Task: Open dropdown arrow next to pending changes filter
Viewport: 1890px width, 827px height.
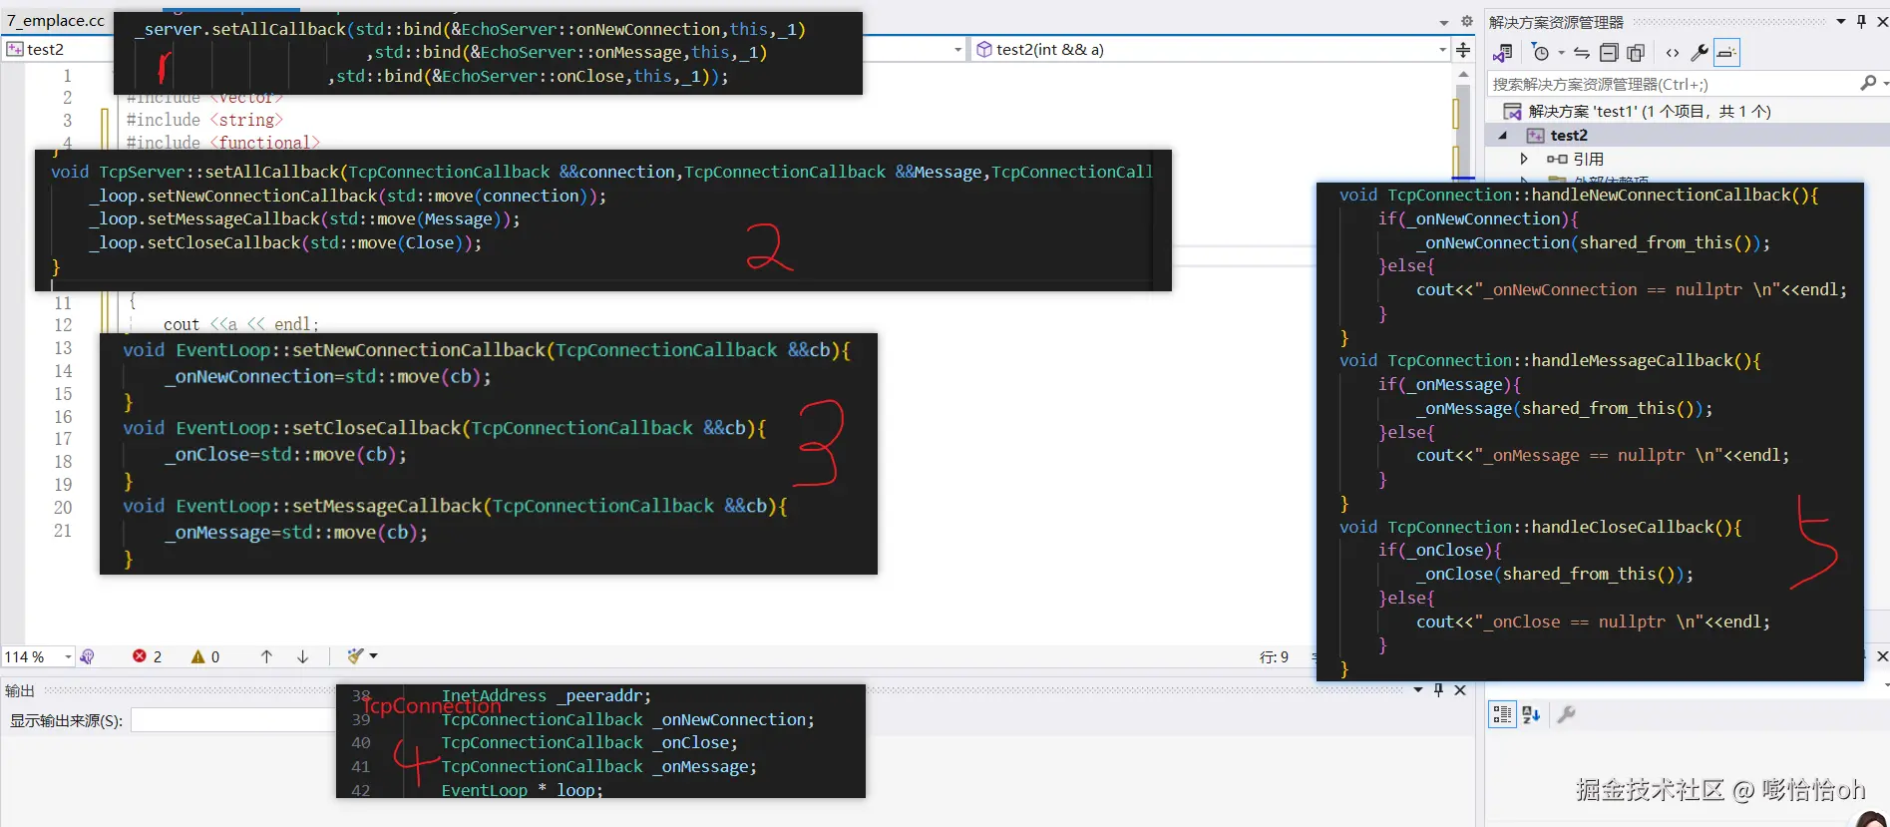Action: point(1561,53)
